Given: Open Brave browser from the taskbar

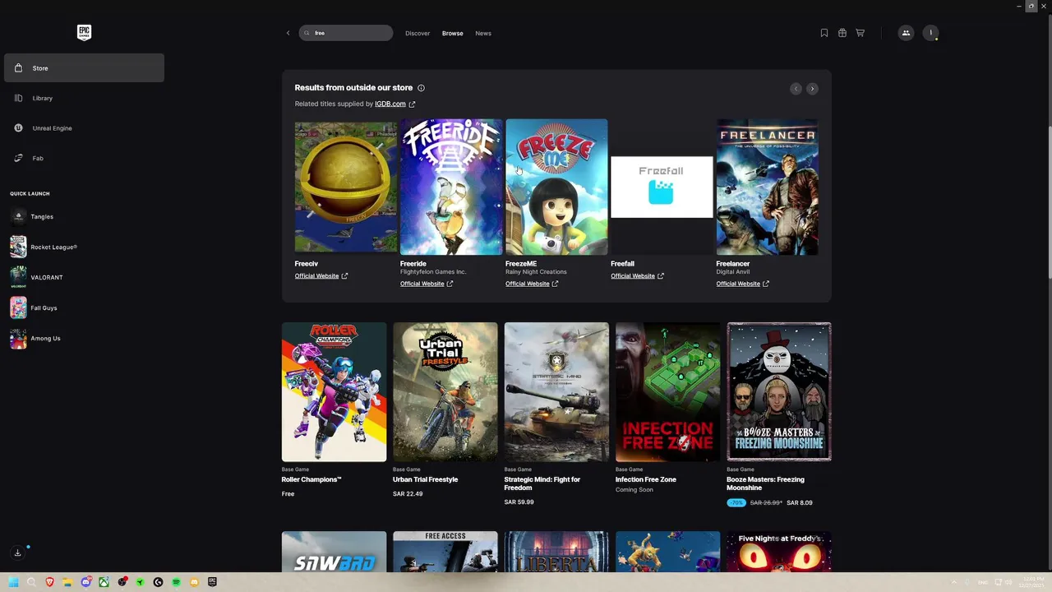Looking at the screenshot, I should pos(50,582).
